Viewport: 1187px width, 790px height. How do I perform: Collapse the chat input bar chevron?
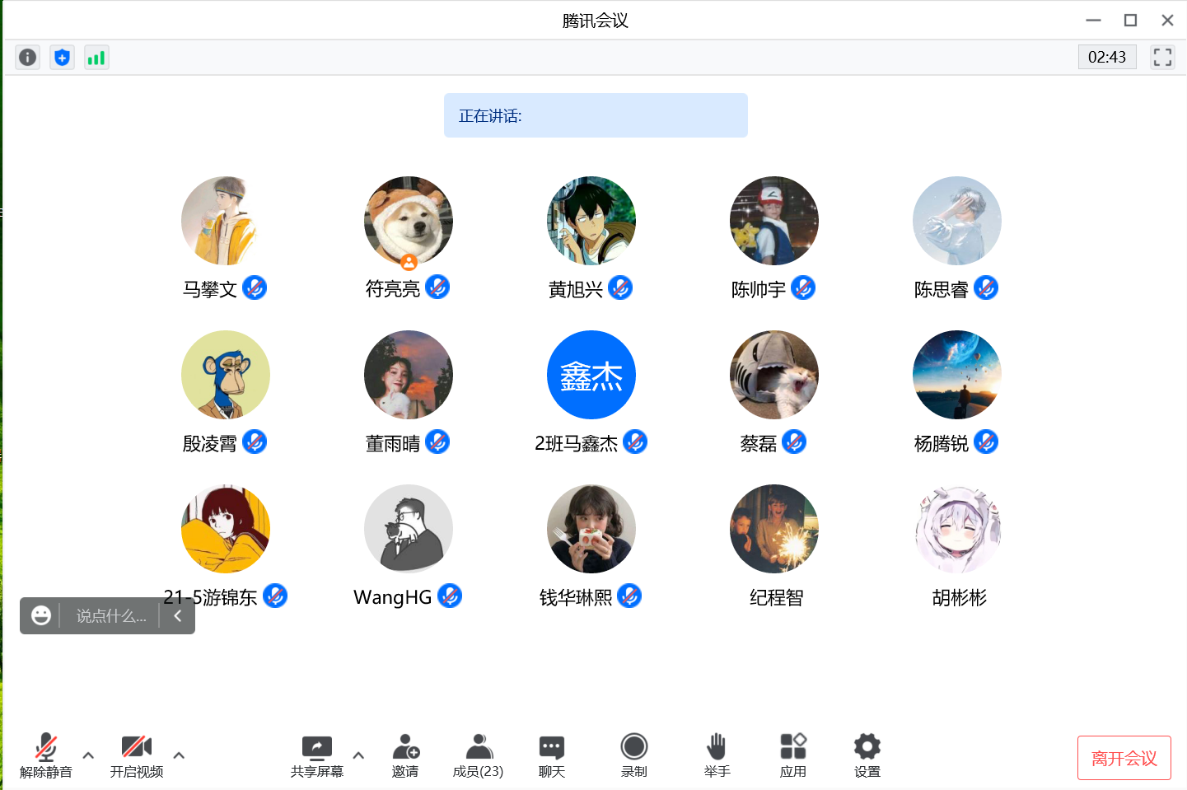[177, 615]
